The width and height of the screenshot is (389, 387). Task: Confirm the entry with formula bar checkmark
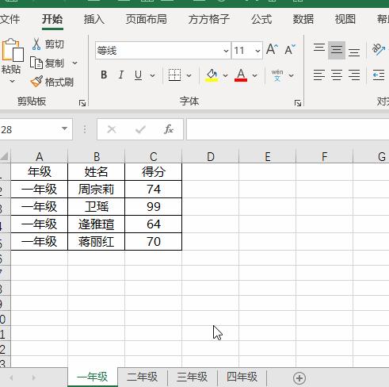point(140,129)
